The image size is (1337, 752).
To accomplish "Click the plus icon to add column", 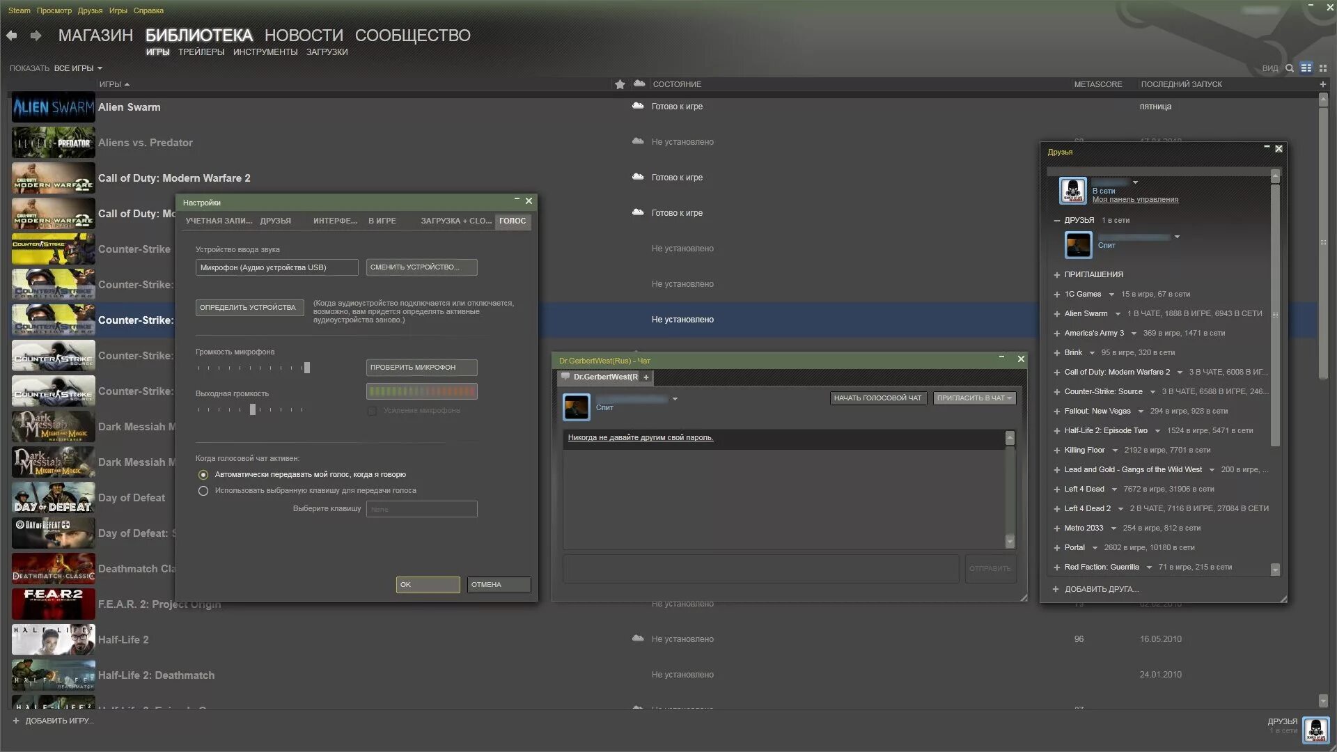I will pyautogui.click(x=1322, y=84).
